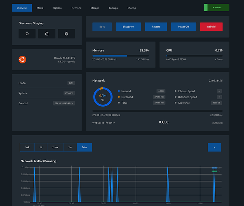This screenshot has height=206, width=244.
Task: Click the Restart button
Action: point(156,27)
